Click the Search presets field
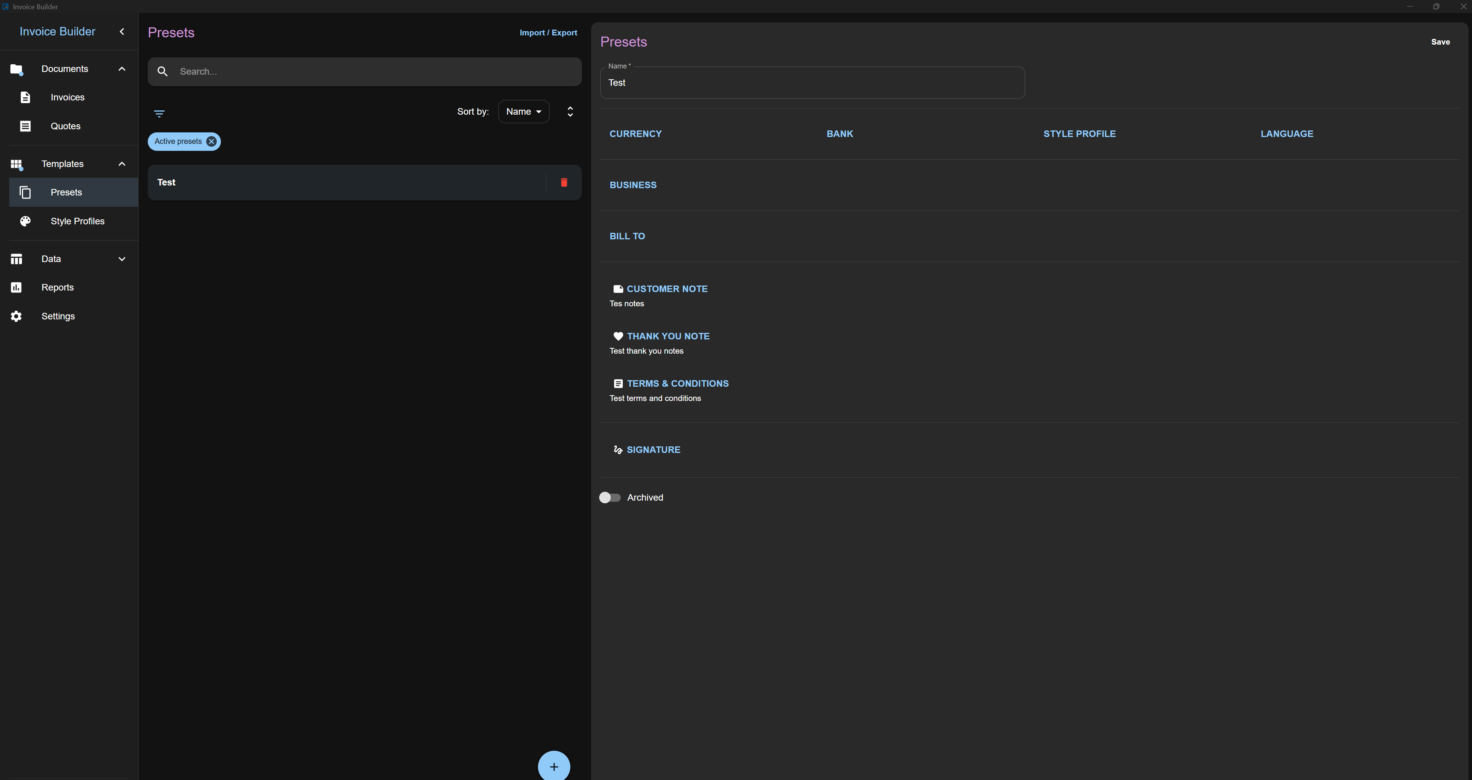Viewport: 1472px width, 780px height. 364,72
